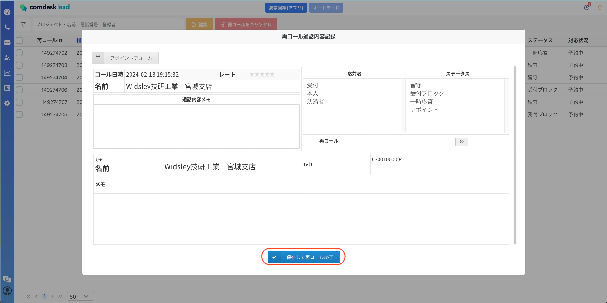Set rating using the star rate control
Screen dimensions: 607x303
(262, 74)
